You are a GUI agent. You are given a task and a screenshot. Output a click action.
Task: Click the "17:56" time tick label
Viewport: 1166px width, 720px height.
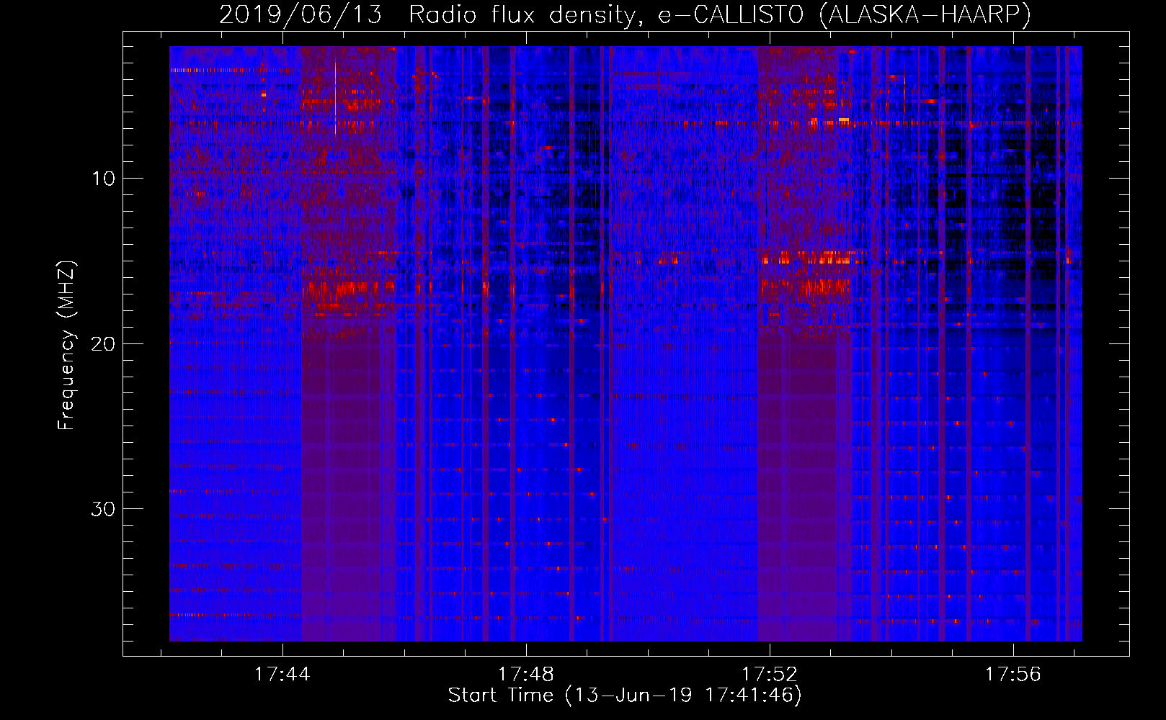coord(1013,674)
